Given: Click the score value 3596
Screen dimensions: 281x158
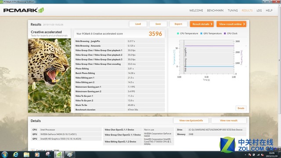Looking at the screenshot, I should [155, 34].
